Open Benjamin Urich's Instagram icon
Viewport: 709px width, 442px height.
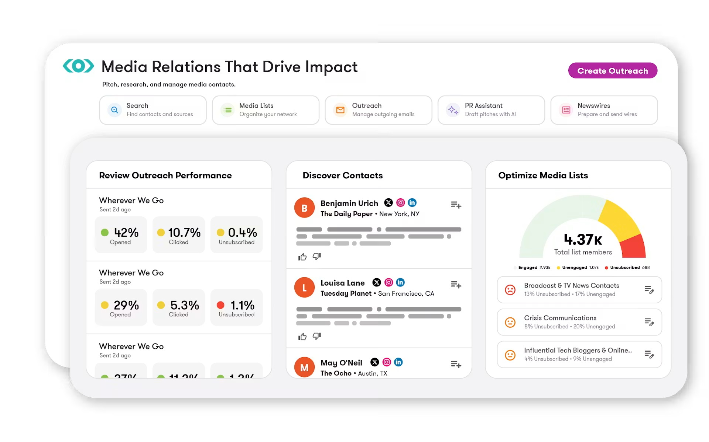400,202
